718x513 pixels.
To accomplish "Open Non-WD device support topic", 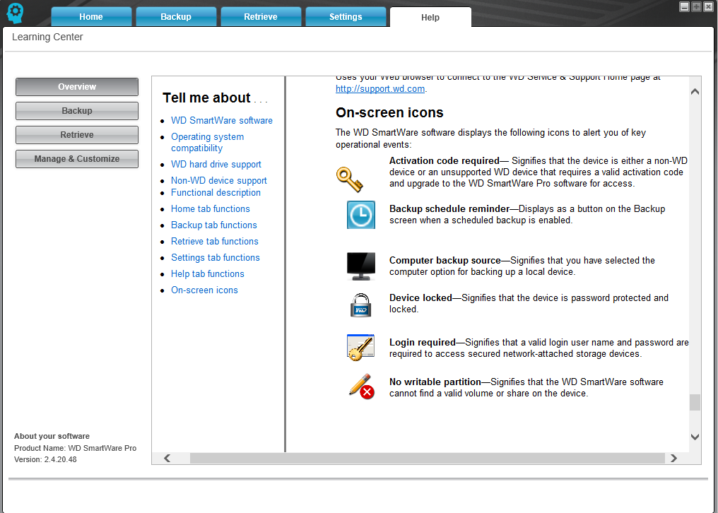I will click(x=219, y=180).
